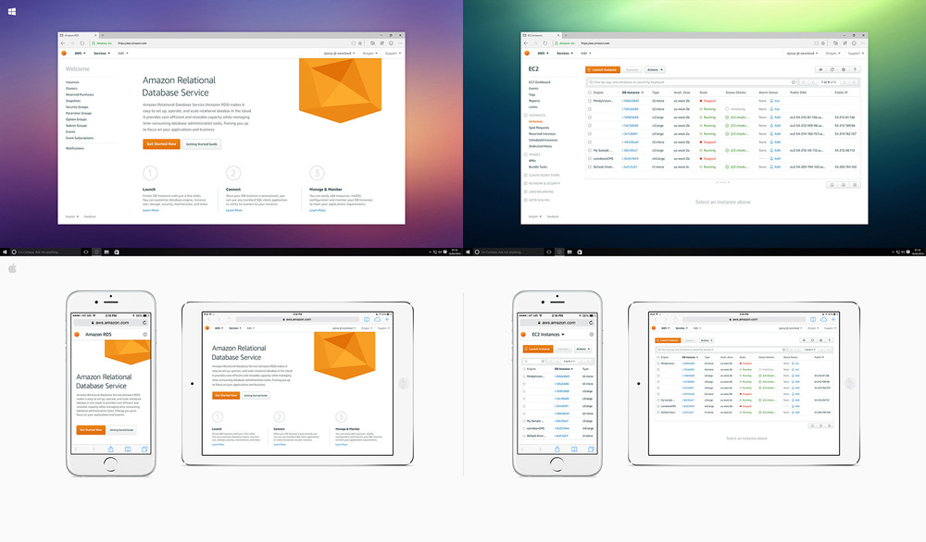Click Launch Instance in the desktop EC2 console
The width and height of the screenshot is (926, 542).
tap(603, 69)
